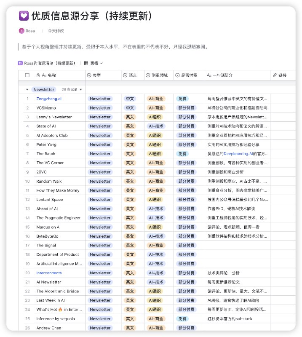Image resolution: width=302 pixels, height=337 pixels.
Task: Open Rosa的信源清单 table title
Action: (49, 63)
